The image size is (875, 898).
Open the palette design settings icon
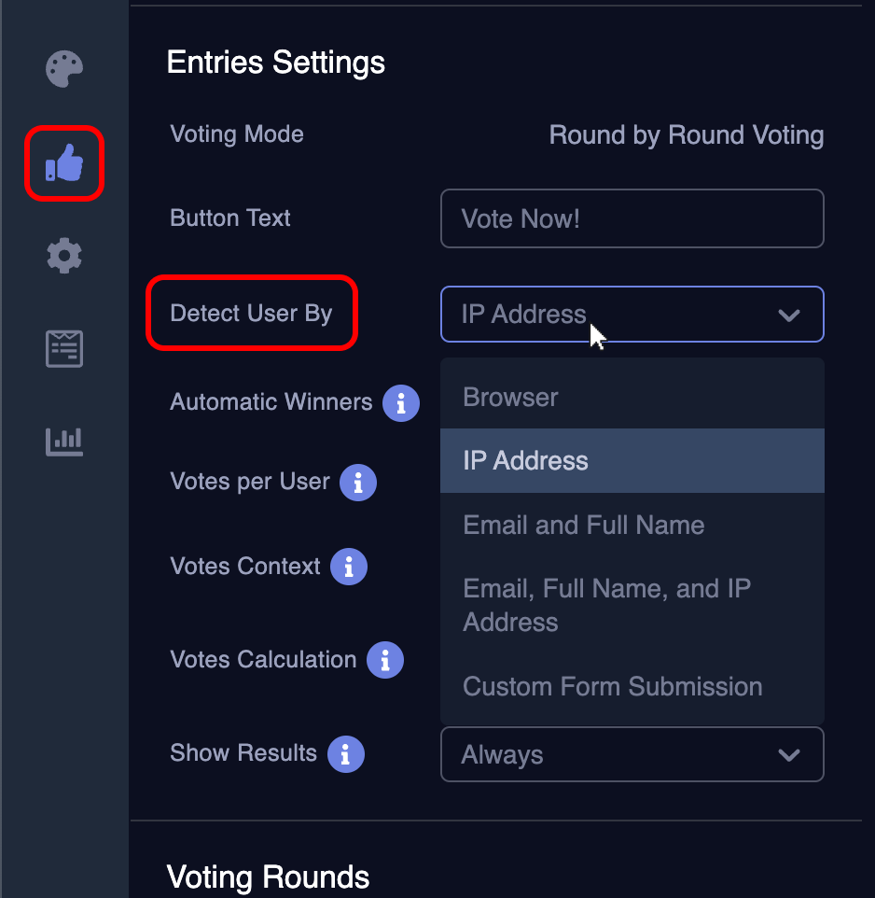[x=63, y=69]
